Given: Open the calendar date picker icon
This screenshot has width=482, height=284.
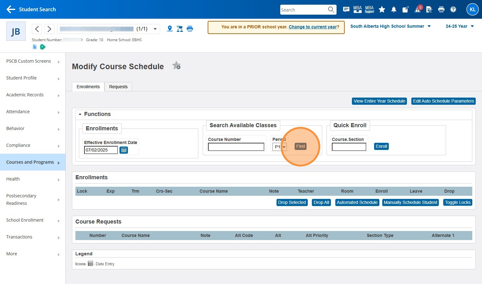Looking at the screenshot, I should click(124, 150).
